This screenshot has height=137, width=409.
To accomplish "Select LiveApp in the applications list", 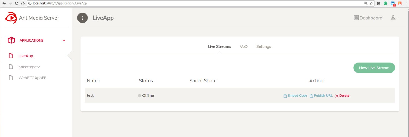I will coord(26,56).
